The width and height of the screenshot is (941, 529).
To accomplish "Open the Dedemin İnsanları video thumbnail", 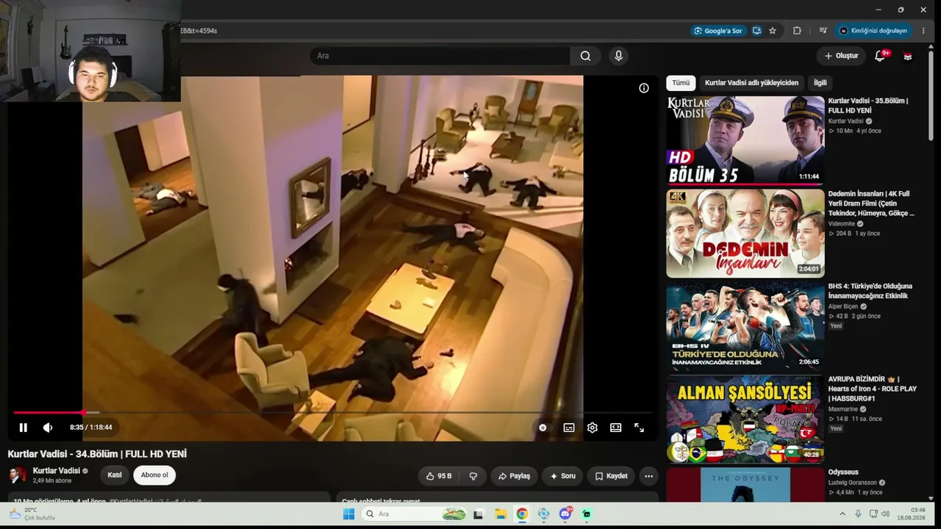I will 745,234.
